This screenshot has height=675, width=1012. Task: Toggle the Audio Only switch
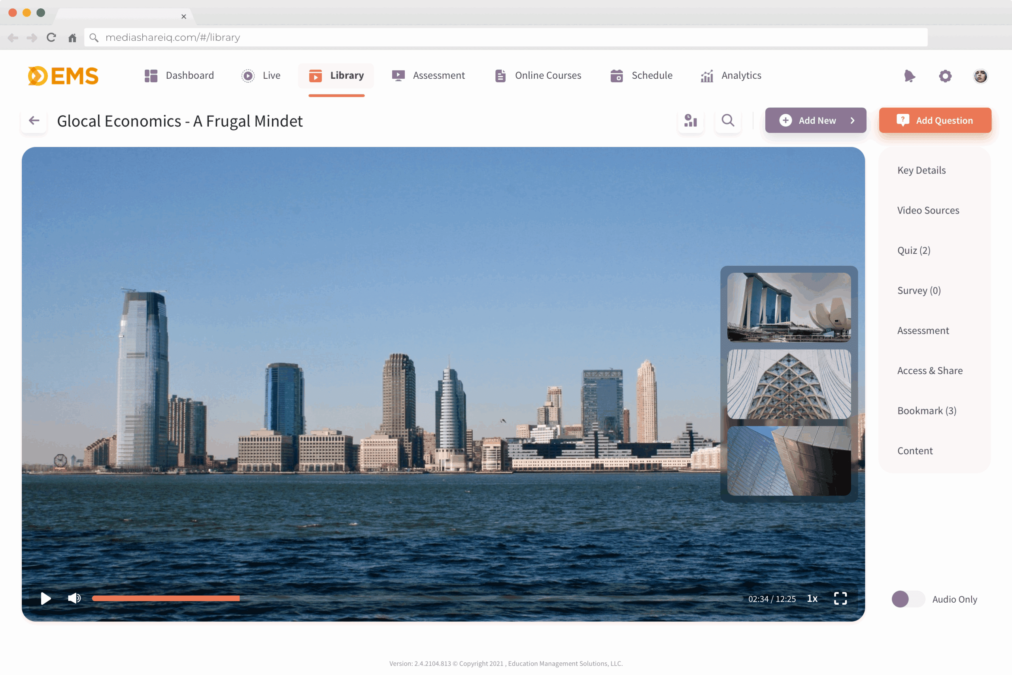(x=908, y=599)
